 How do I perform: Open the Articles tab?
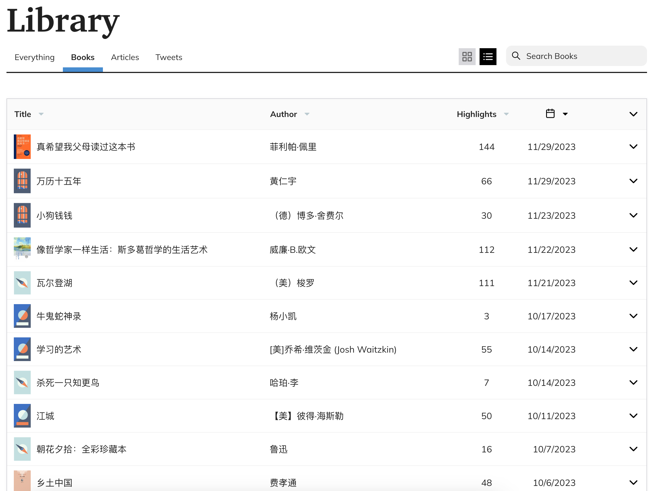click(125, 57)
